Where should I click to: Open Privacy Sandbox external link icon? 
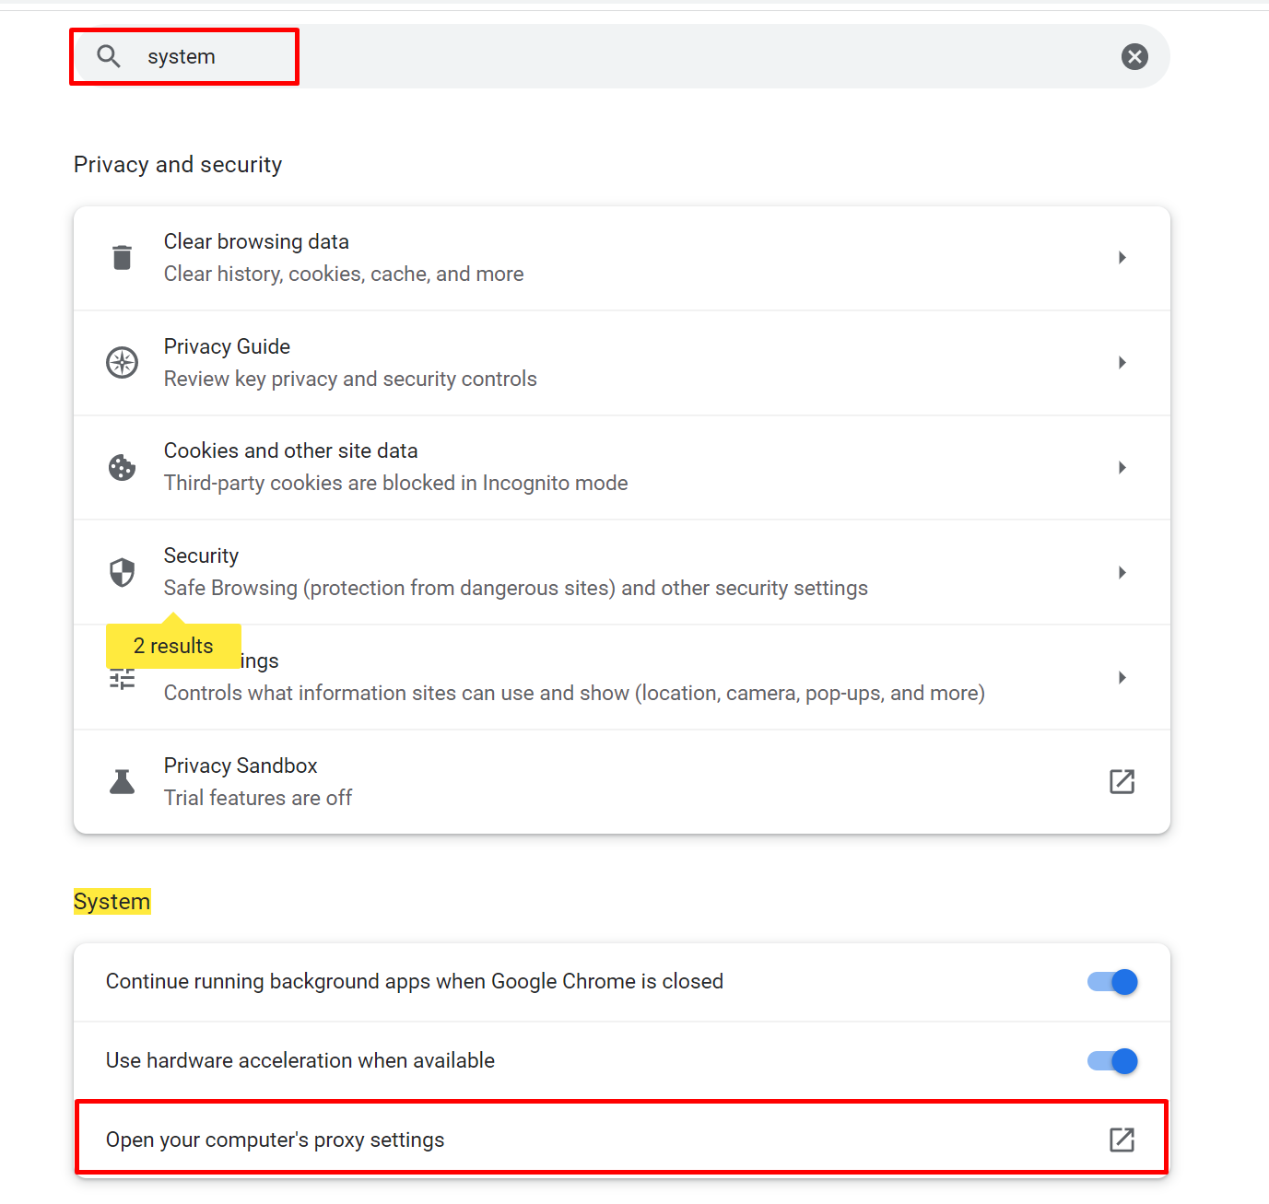[1122, 782]
